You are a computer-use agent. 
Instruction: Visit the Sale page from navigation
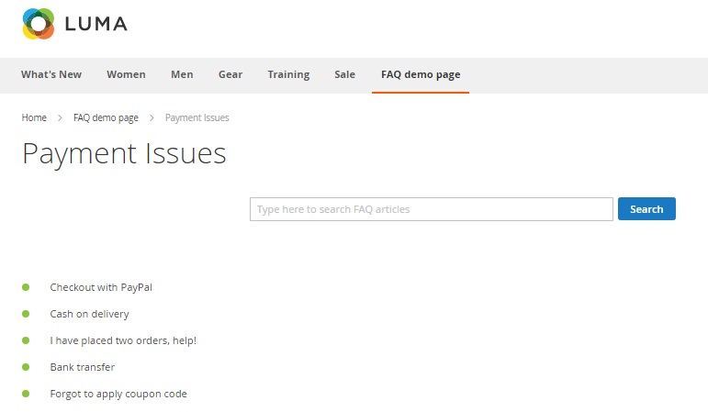344,75
